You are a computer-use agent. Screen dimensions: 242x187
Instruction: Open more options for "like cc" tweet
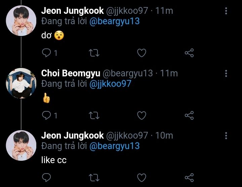226,136
